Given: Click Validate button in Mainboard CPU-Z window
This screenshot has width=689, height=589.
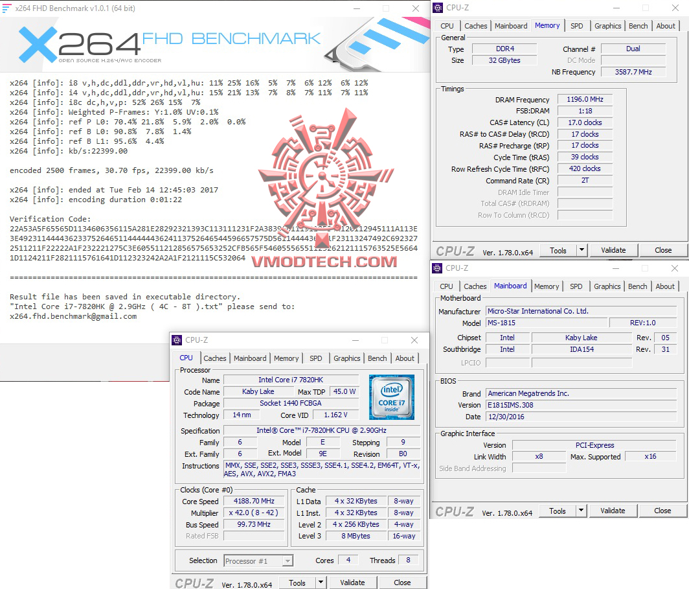Looking at the screenshot, I should (x=613, y=511).
